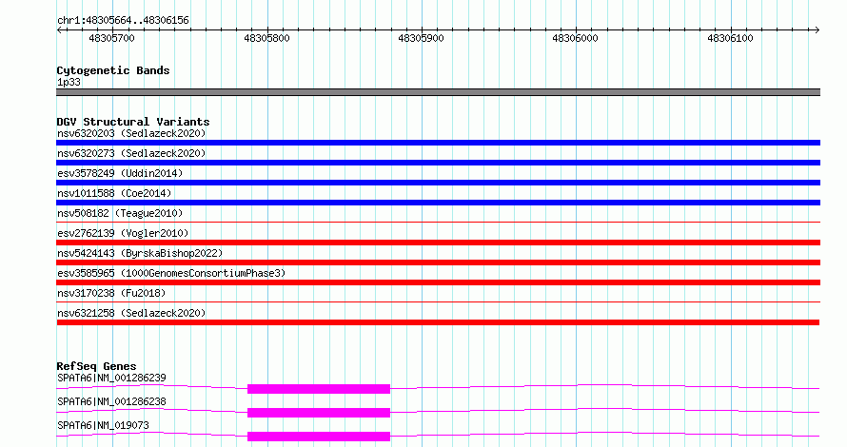847x447 pixels.
Task: Select the red bar for esv3585965
Action: tap(438, 282)
